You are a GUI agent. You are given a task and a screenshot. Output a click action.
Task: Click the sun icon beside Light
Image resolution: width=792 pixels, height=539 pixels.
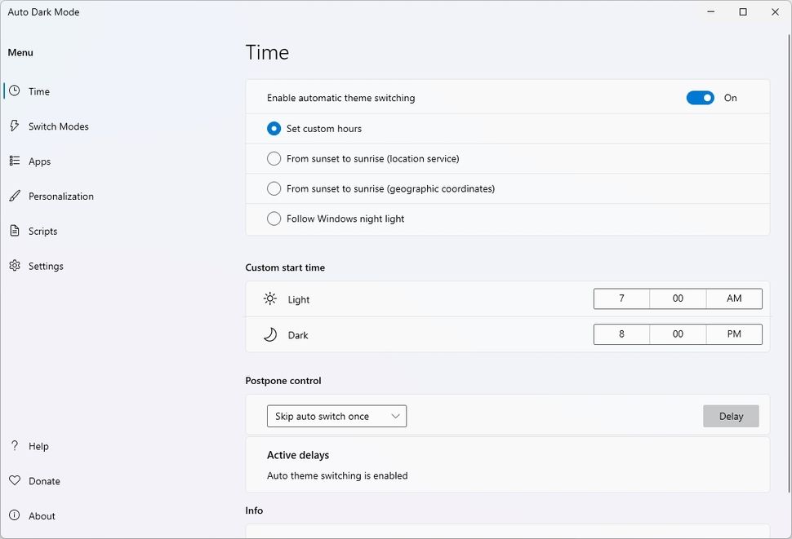(269, 298)
